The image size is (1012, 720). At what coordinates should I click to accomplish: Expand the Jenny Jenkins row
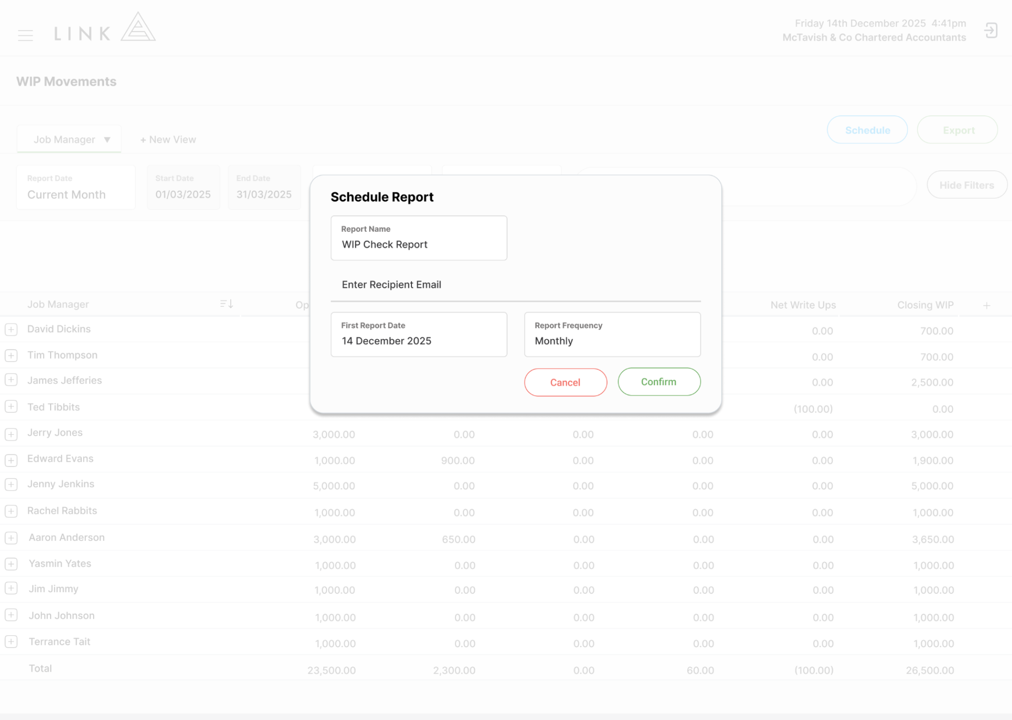[11, 484]
